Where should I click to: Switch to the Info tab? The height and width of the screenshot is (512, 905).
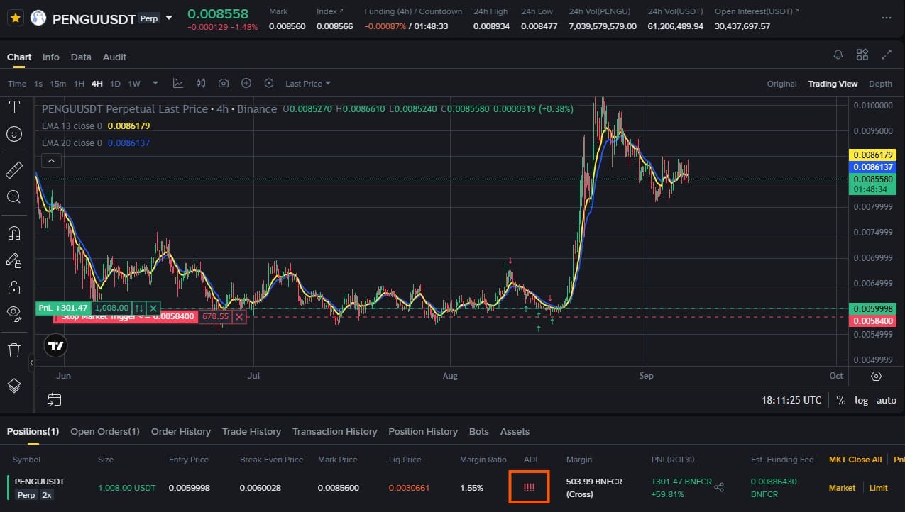coord(51,57)
